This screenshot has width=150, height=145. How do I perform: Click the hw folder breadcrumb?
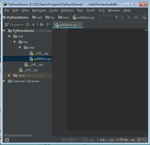[x=50, y=18]
